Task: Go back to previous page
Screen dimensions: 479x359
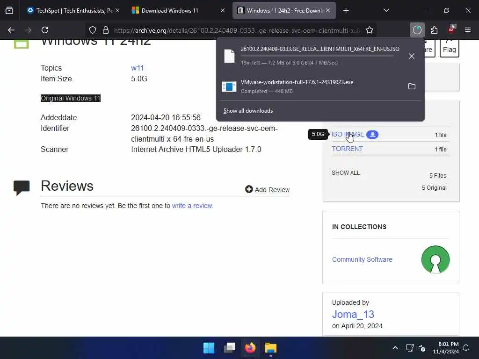Action: pos(11,30)
